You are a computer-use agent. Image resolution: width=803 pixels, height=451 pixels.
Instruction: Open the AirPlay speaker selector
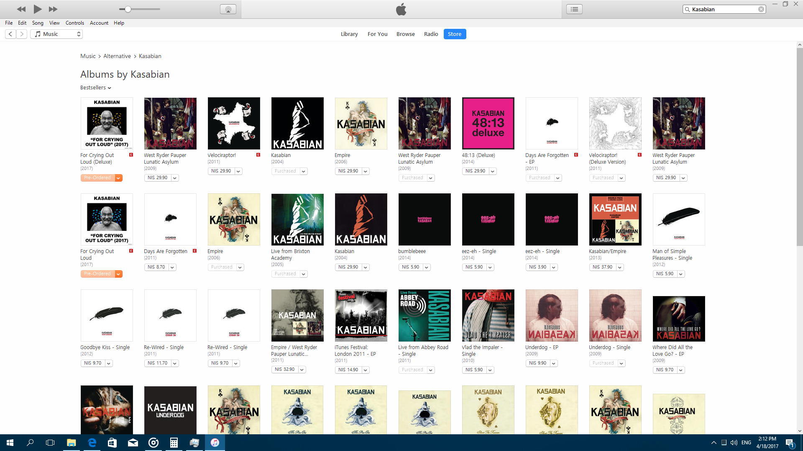pyautogui.click(x=228, y=9)
